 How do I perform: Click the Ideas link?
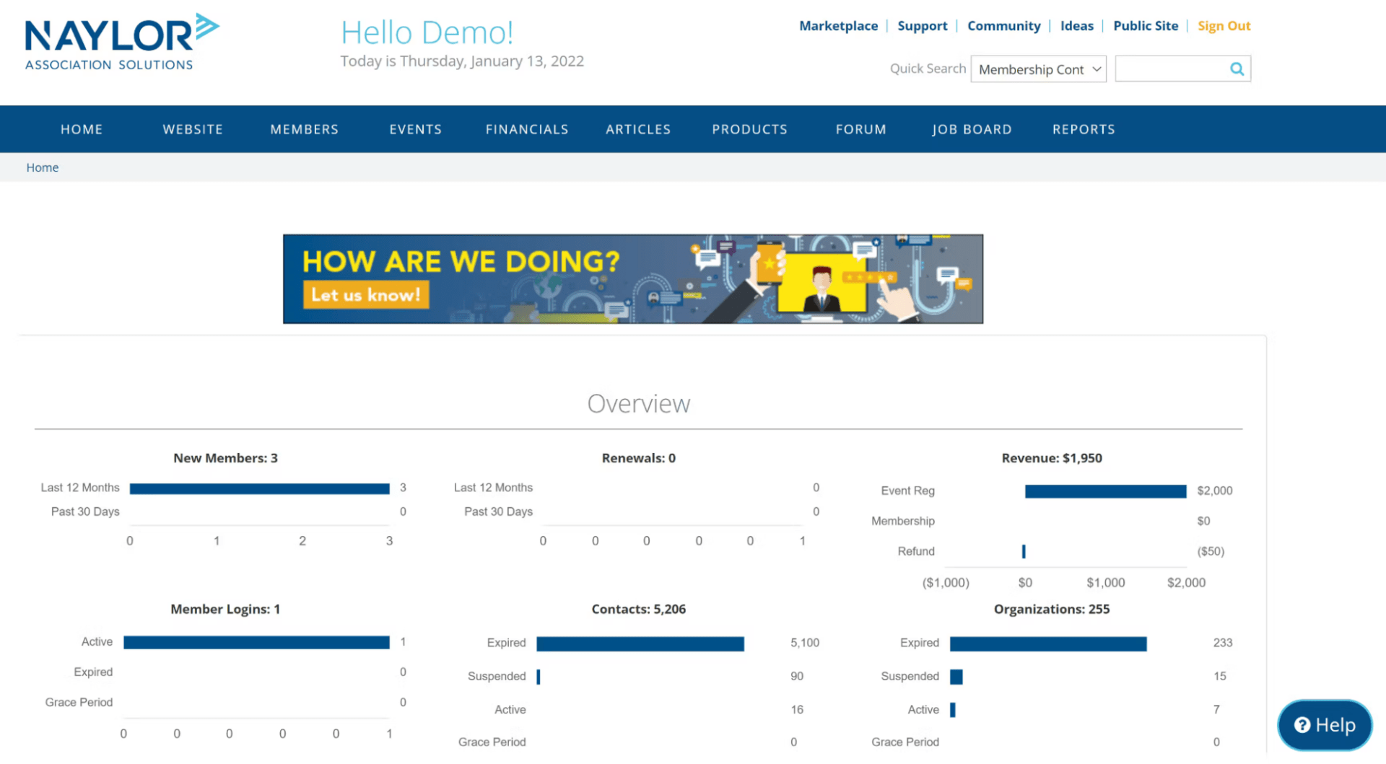1076,25
